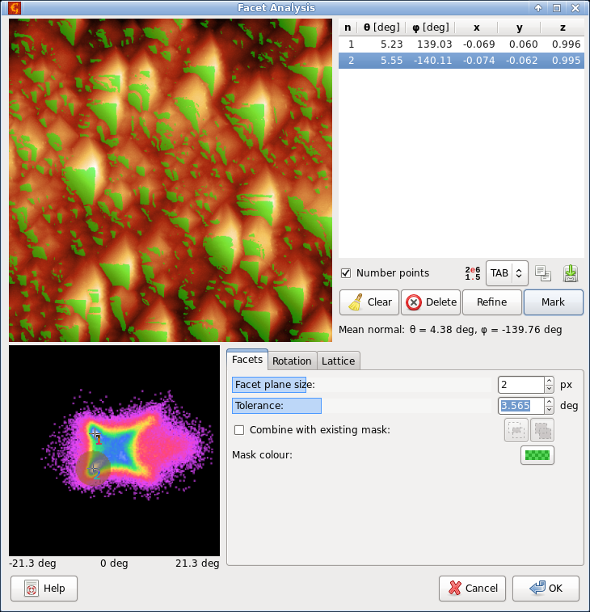Click the merge mask mode icon
The image size is (590, 612).
click(x=542, y=430)
